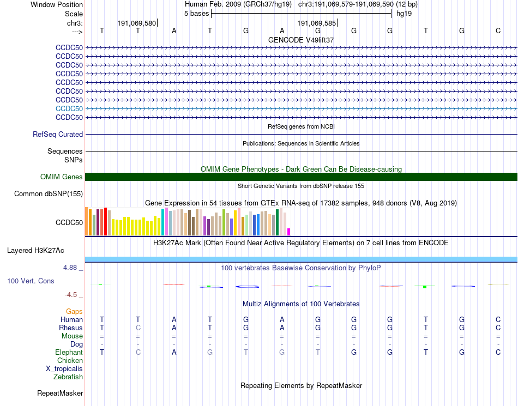
Task: Click the position marker 191,069,585
Action: point(317,23)
